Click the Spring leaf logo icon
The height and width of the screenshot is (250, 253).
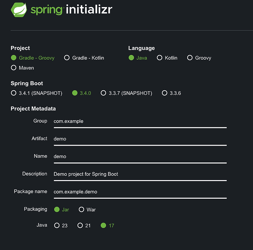[x=19, y=10]
